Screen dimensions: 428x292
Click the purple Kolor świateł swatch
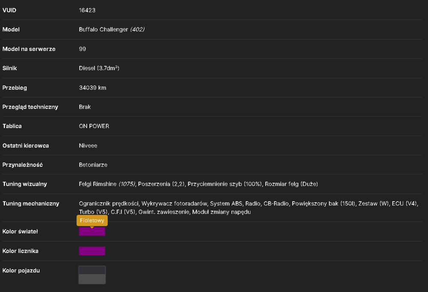pyautogui.click(x=92, y=231)
